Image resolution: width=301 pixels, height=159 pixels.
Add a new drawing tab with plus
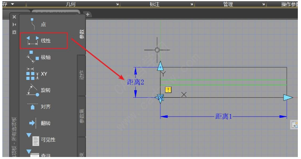click(x=88, y=14)
